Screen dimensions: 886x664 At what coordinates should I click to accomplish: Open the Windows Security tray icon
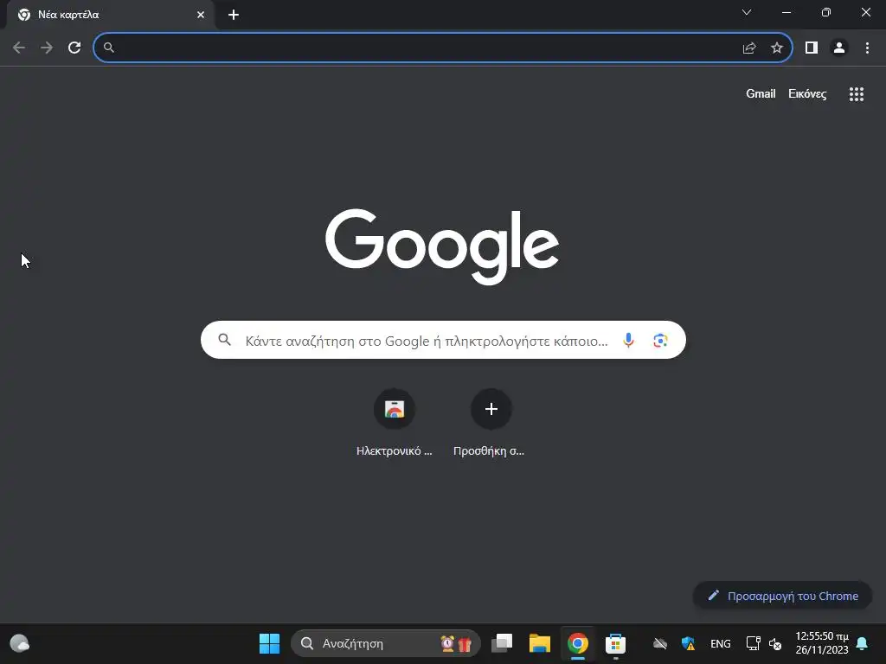pos(688,643)
